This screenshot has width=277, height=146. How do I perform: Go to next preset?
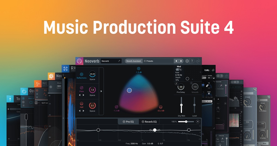181,61
